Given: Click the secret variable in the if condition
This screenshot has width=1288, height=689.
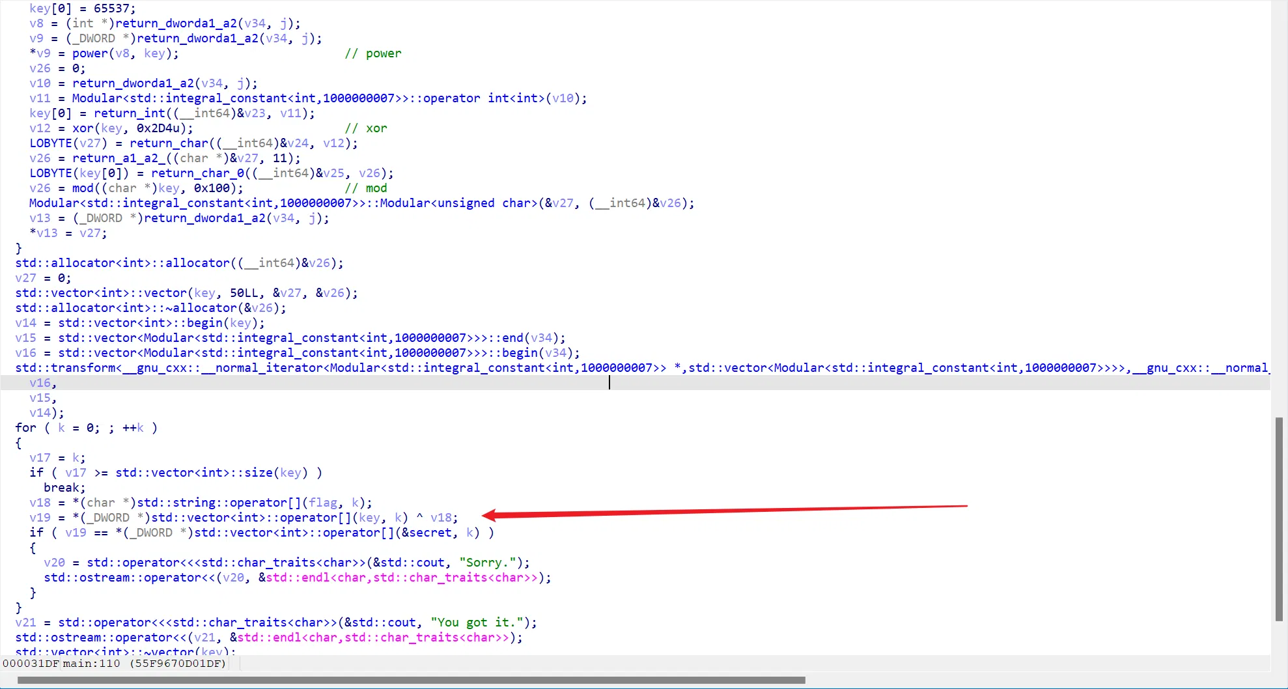Looking at the screenshot, I should [430, 533].
